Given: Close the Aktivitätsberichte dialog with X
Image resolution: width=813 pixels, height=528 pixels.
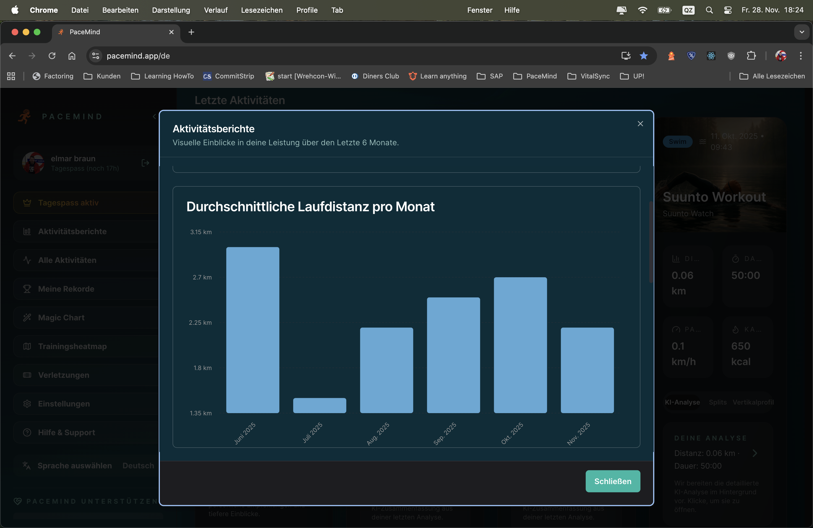Looking at the screenshot, I should (x=640, y=123).
